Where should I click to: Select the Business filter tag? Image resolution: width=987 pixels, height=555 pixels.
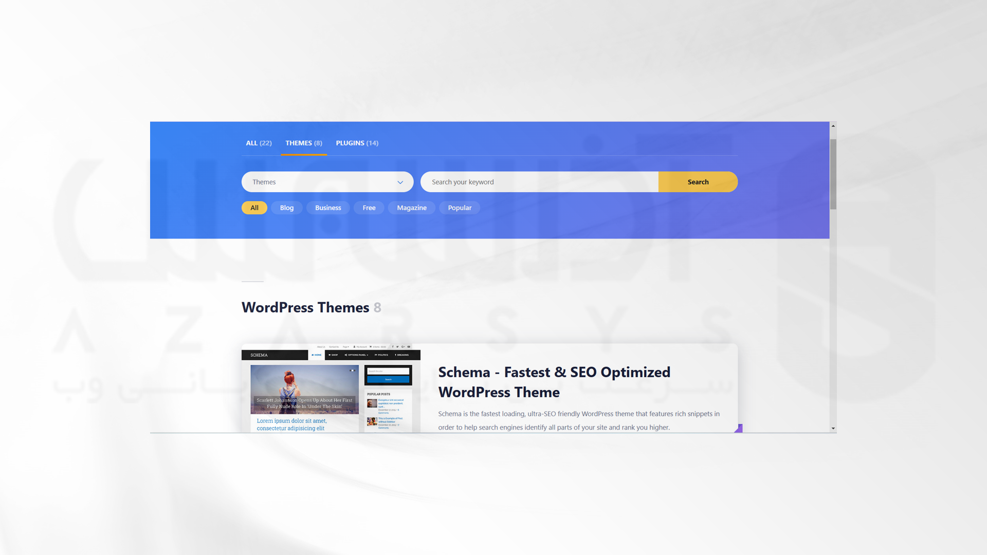(328, 208)
